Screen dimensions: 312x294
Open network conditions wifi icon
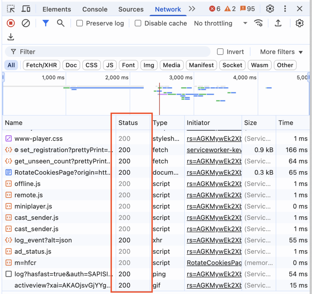point(258,23)
